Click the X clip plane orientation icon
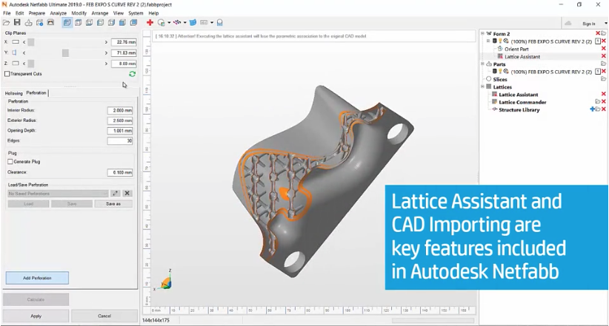Image resolution: width=609 pixels, height=326 pixels. 16,42
